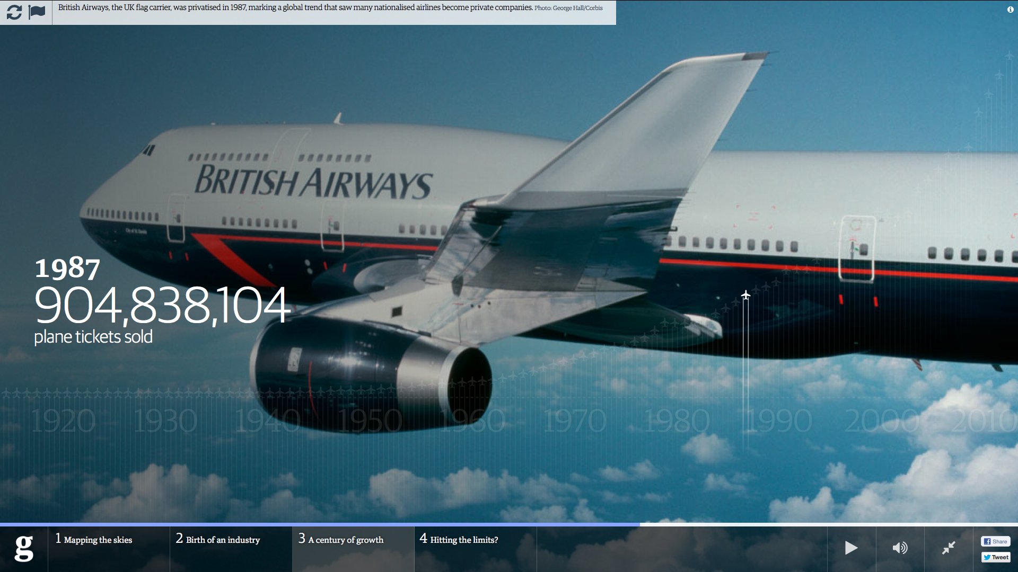Go to chapter 2 Birth of an industry
This screenshot has height=572, width=1018.
click(231, 549)
